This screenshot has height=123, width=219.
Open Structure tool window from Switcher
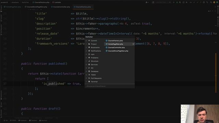94,61
